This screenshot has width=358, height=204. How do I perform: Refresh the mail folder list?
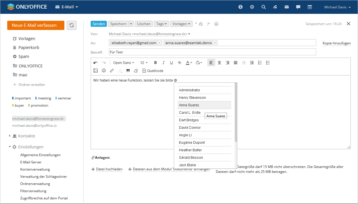[x=72, y=25]
